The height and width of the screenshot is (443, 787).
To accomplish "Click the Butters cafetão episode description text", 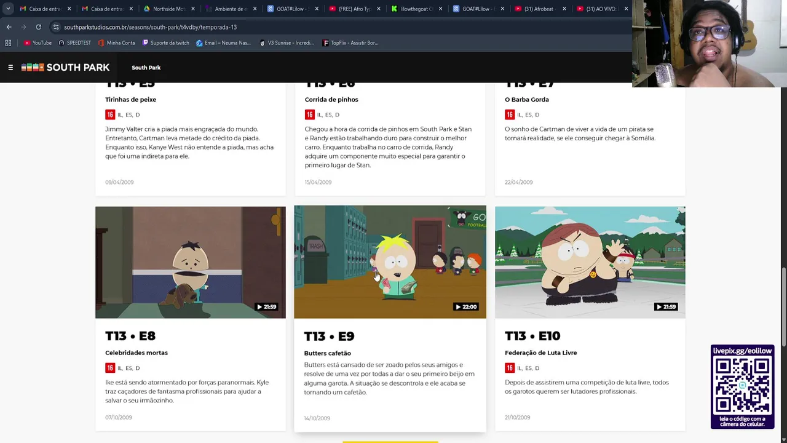I will coord(389,378).
